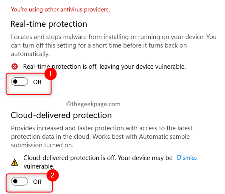The height and width of the screenshot is (194, 225).
Task: Click the red step 2 annotation badge
Action: click(x=53, y=175)
